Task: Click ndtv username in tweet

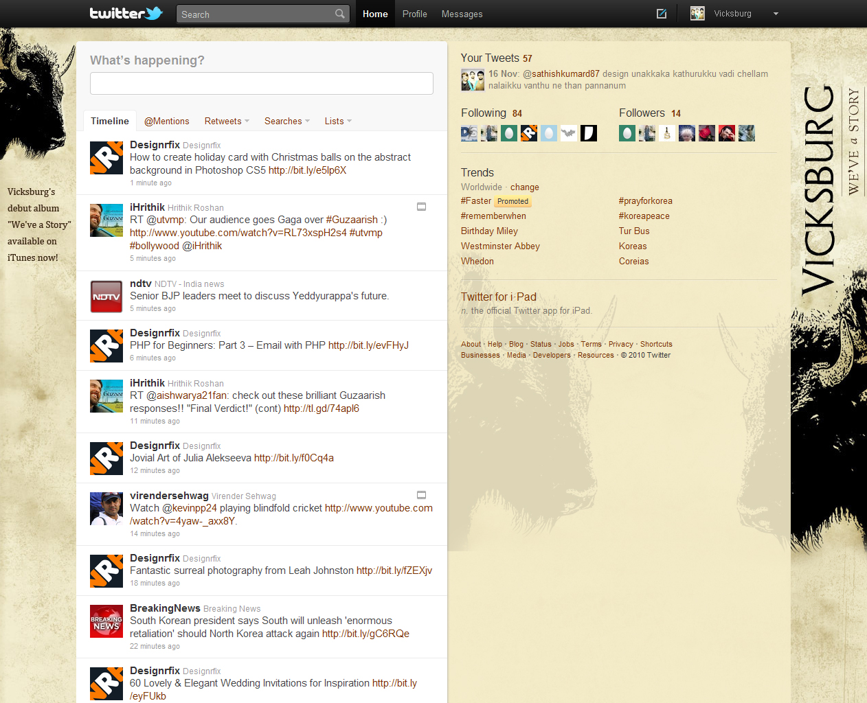Action: coord(141,283)
